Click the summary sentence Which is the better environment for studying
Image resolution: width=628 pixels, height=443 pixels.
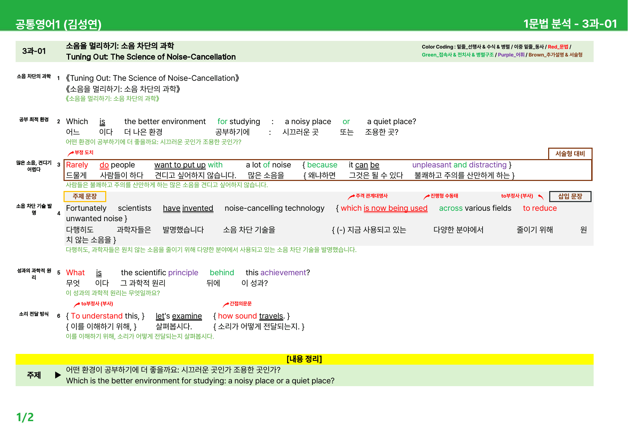tap(200, 381)
